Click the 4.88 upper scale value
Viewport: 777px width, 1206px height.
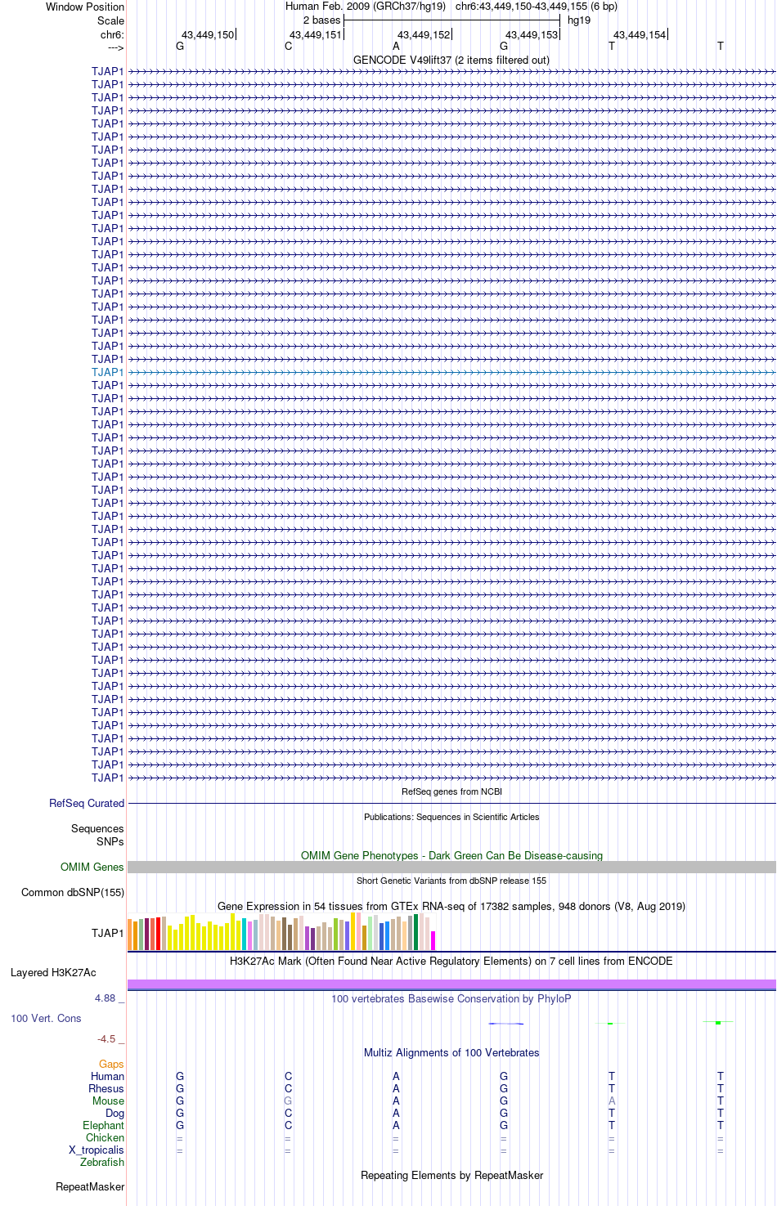click(110, 998)
